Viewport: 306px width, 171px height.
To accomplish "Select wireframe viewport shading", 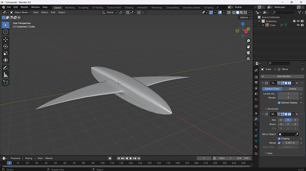I will pos(234,12).
